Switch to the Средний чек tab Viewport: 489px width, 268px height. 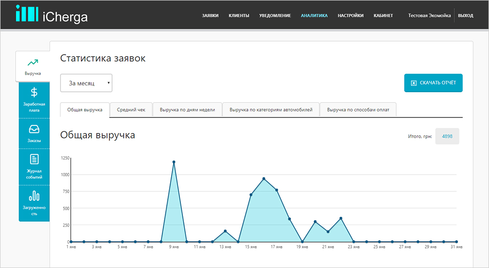(131, 110)
